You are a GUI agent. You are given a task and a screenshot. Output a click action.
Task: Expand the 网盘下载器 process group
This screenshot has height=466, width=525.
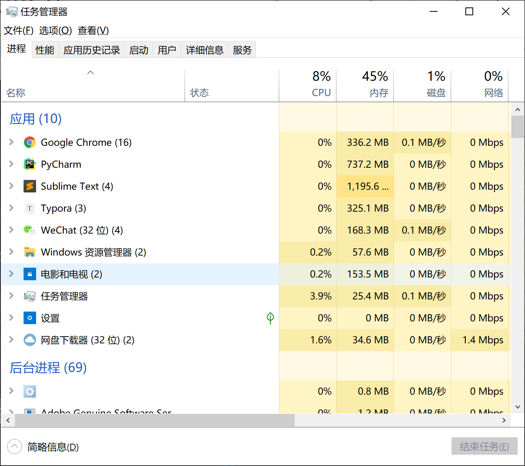pyautogui.click(x=11, y=339)
